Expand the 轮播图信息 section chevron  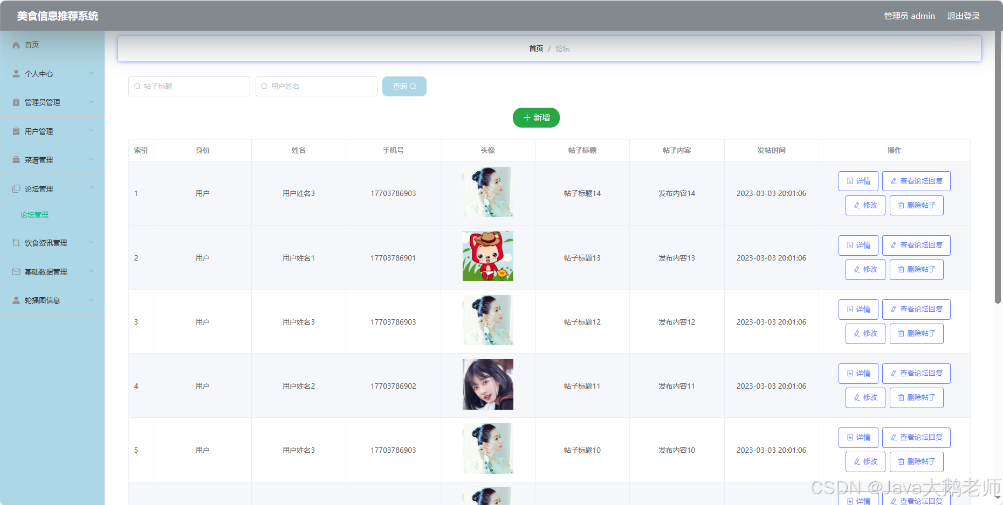click(91, 300)
